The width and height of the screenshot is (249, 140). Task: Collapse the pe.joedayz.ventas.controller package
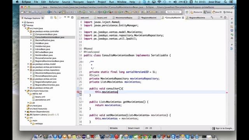28,31
